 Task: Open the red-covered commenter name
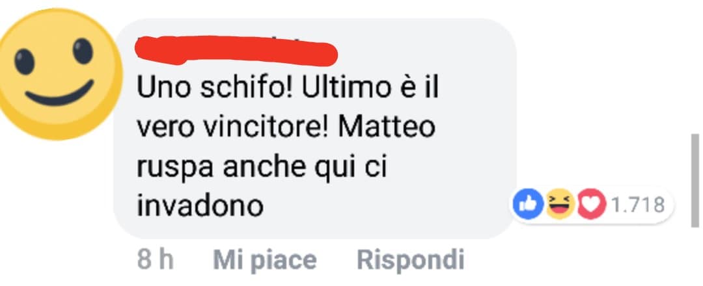(x=236, y=51)
